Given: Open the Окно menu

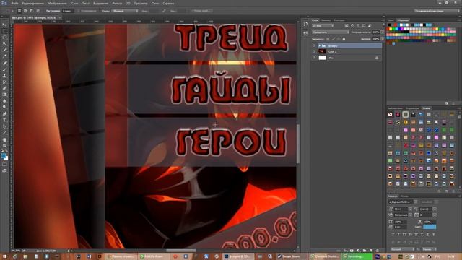Looking at the screenshot, I should [x=155, y=4].
